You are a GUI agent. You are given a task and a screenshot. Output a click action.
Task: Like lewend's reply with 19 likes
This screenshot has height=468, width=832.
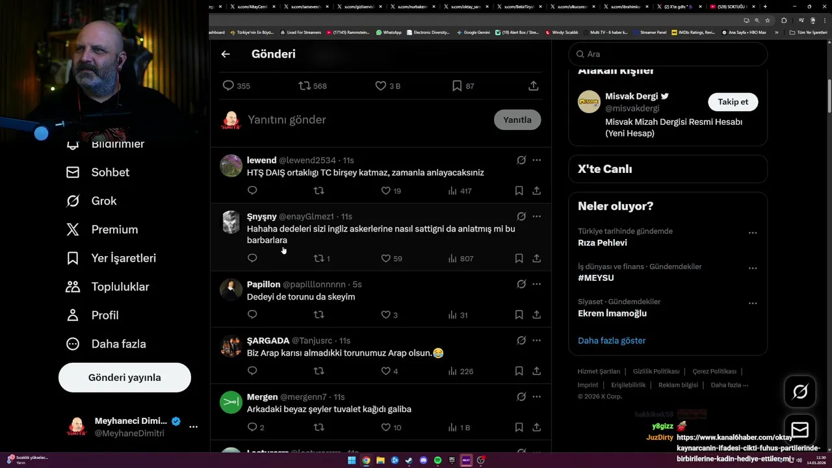click(x=385, y=191)
